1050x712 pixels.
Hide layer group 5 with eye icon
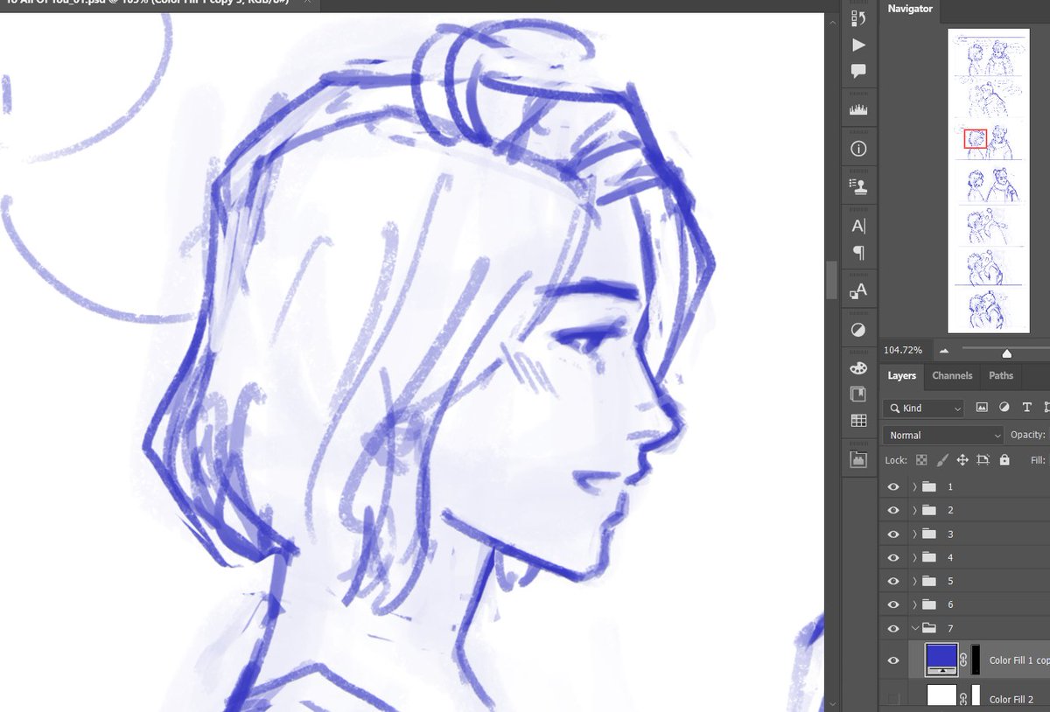pyautogui.click(x=893, y=581)
